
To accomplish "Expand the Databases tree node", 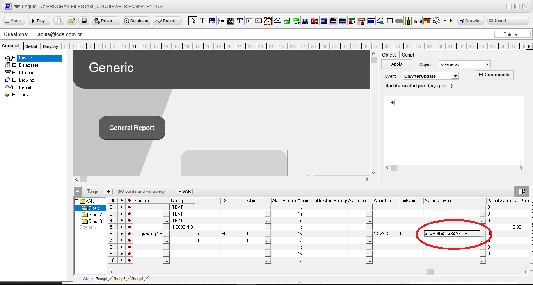I will (14, 65).
